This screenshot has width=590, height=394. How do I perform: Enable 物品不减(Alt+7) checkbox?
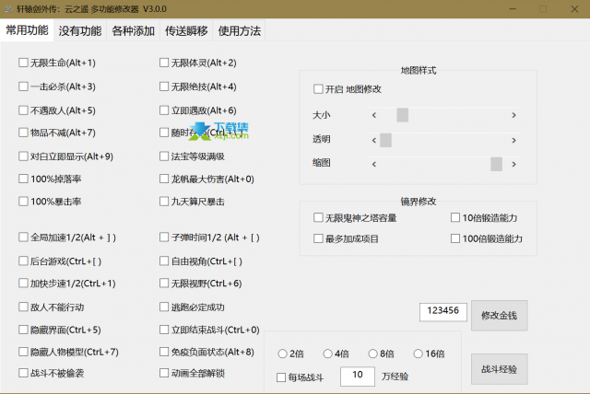coord(23,133)
